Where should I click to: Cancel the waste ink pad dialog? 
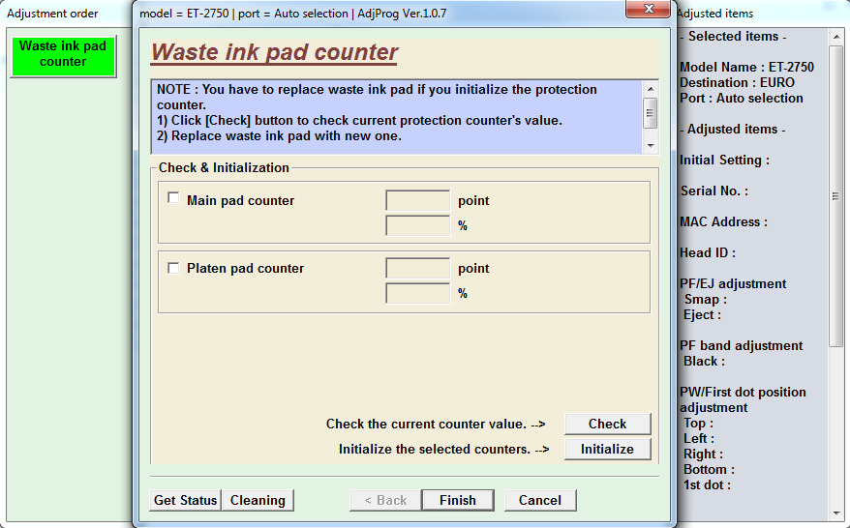(x=539, y=500)
